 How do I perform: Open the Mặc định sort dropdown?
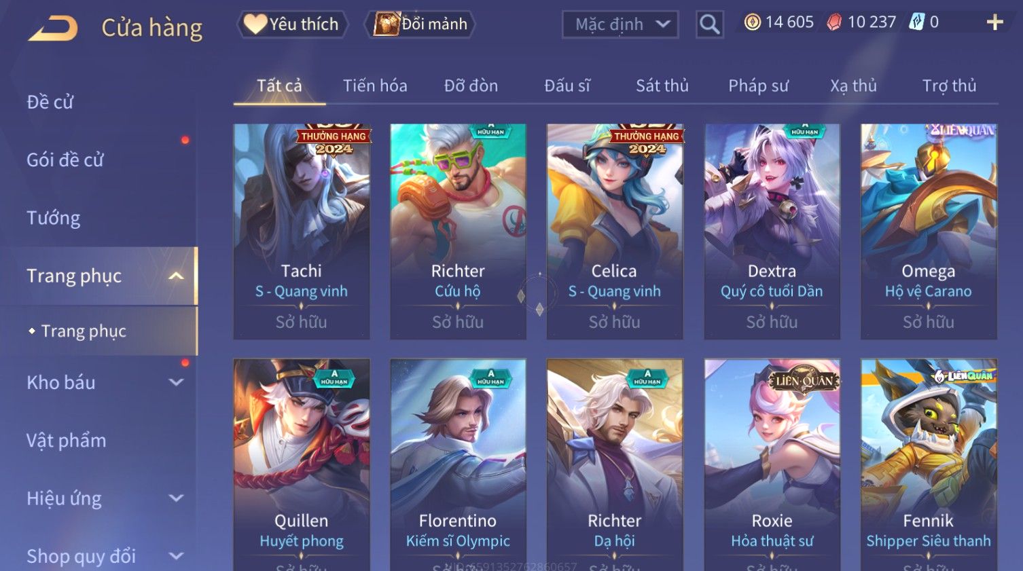(x=620, y=24)
